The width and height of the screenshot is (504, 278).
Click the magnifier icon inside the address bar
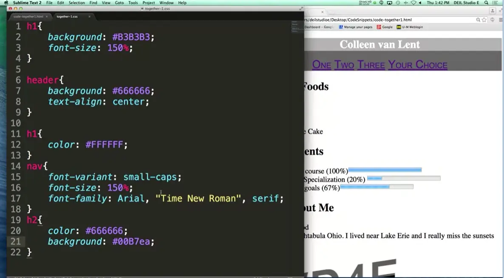click(x=478, y=20)
